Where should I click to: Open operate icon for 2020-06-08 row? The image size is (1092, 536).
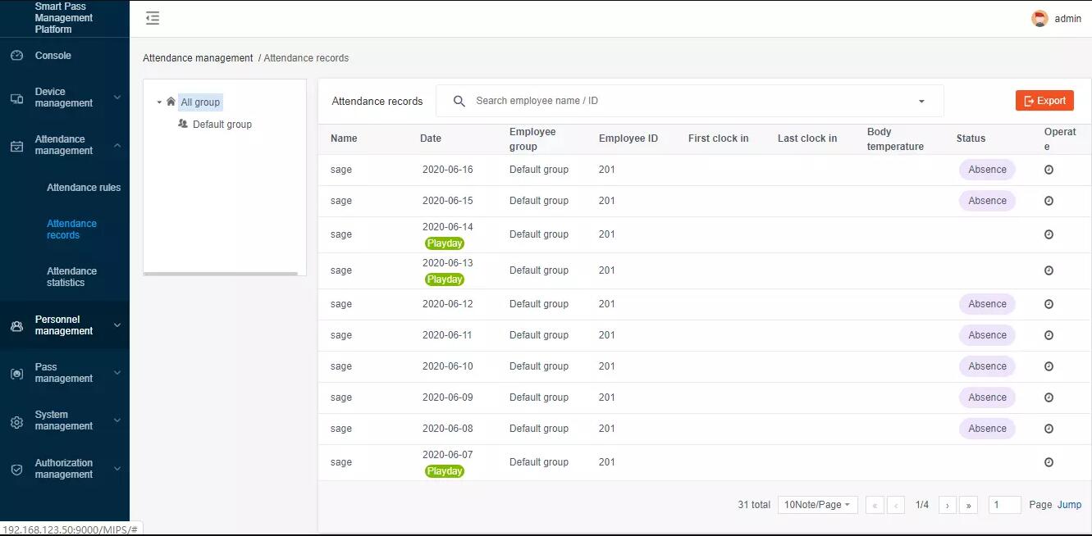1049,429
